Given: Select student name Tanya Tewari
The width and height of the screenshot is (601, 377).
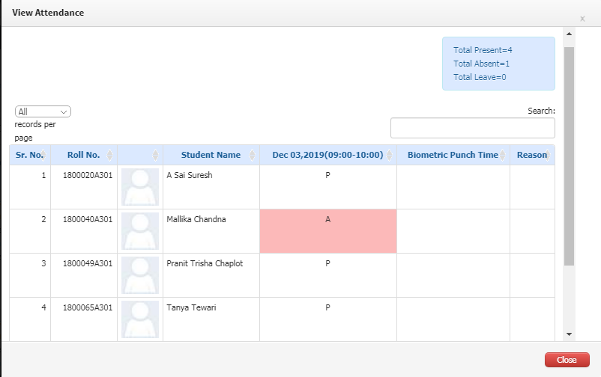Looking at the screenshot, I should [191, 307].
